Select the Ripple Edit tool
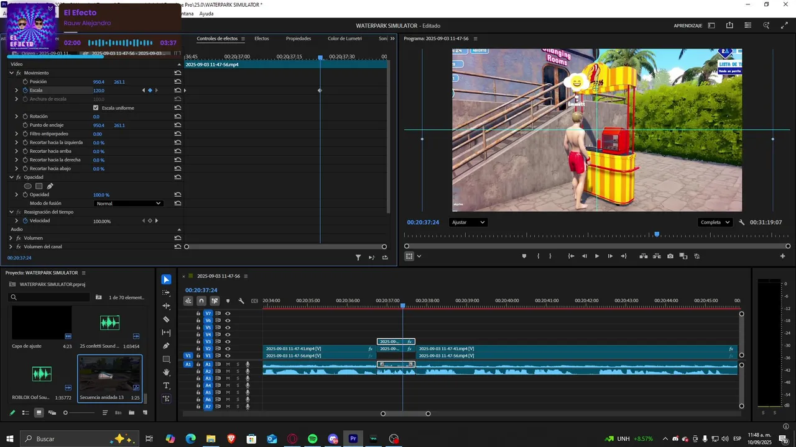This screenshot has height=447, width=796. (166, 306)
